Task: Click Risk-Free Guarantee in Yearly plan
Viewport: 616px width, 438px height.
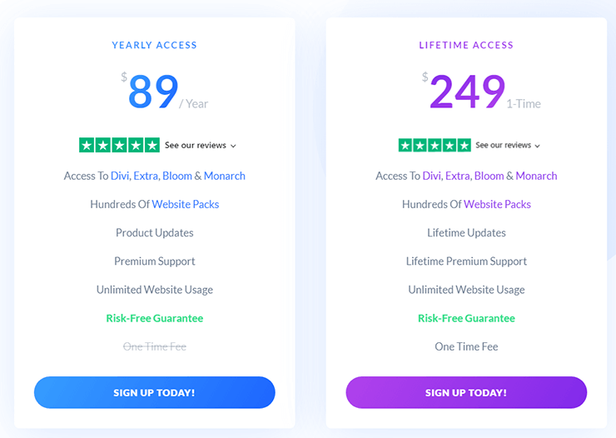Action: 154,318
